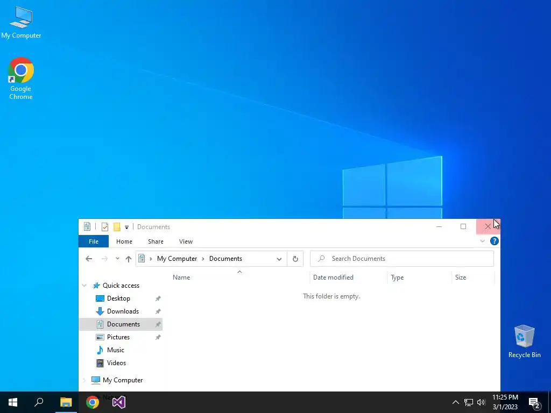Open Help with the blue question mark
Viewport: 551px width, 413px height.
click(x=495, y=241)
